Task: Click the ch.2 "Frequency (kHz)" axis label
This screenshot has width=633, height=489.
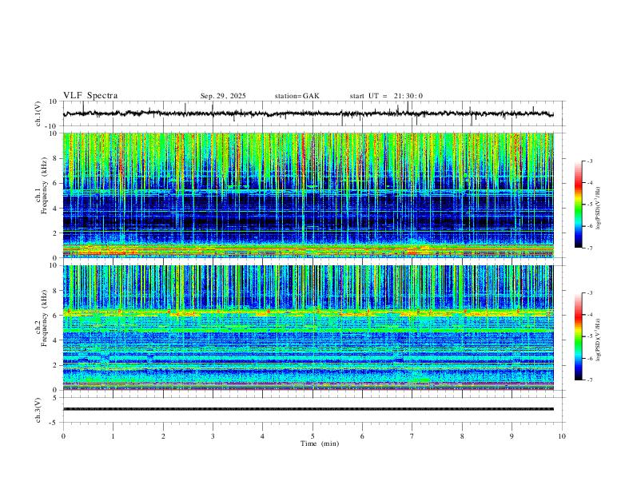Action: coord(45,317)
